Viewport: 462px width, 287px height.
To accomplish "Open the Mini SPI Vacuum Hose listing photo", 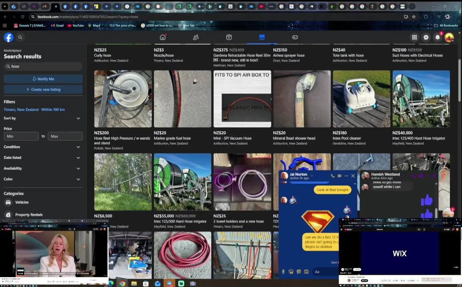I will coord(242,99).
